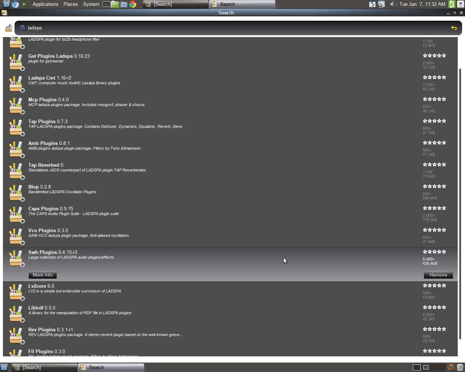This screenshot has height=372, width=465.
Task: Click the Lv2core package icon
Action: 16,292
